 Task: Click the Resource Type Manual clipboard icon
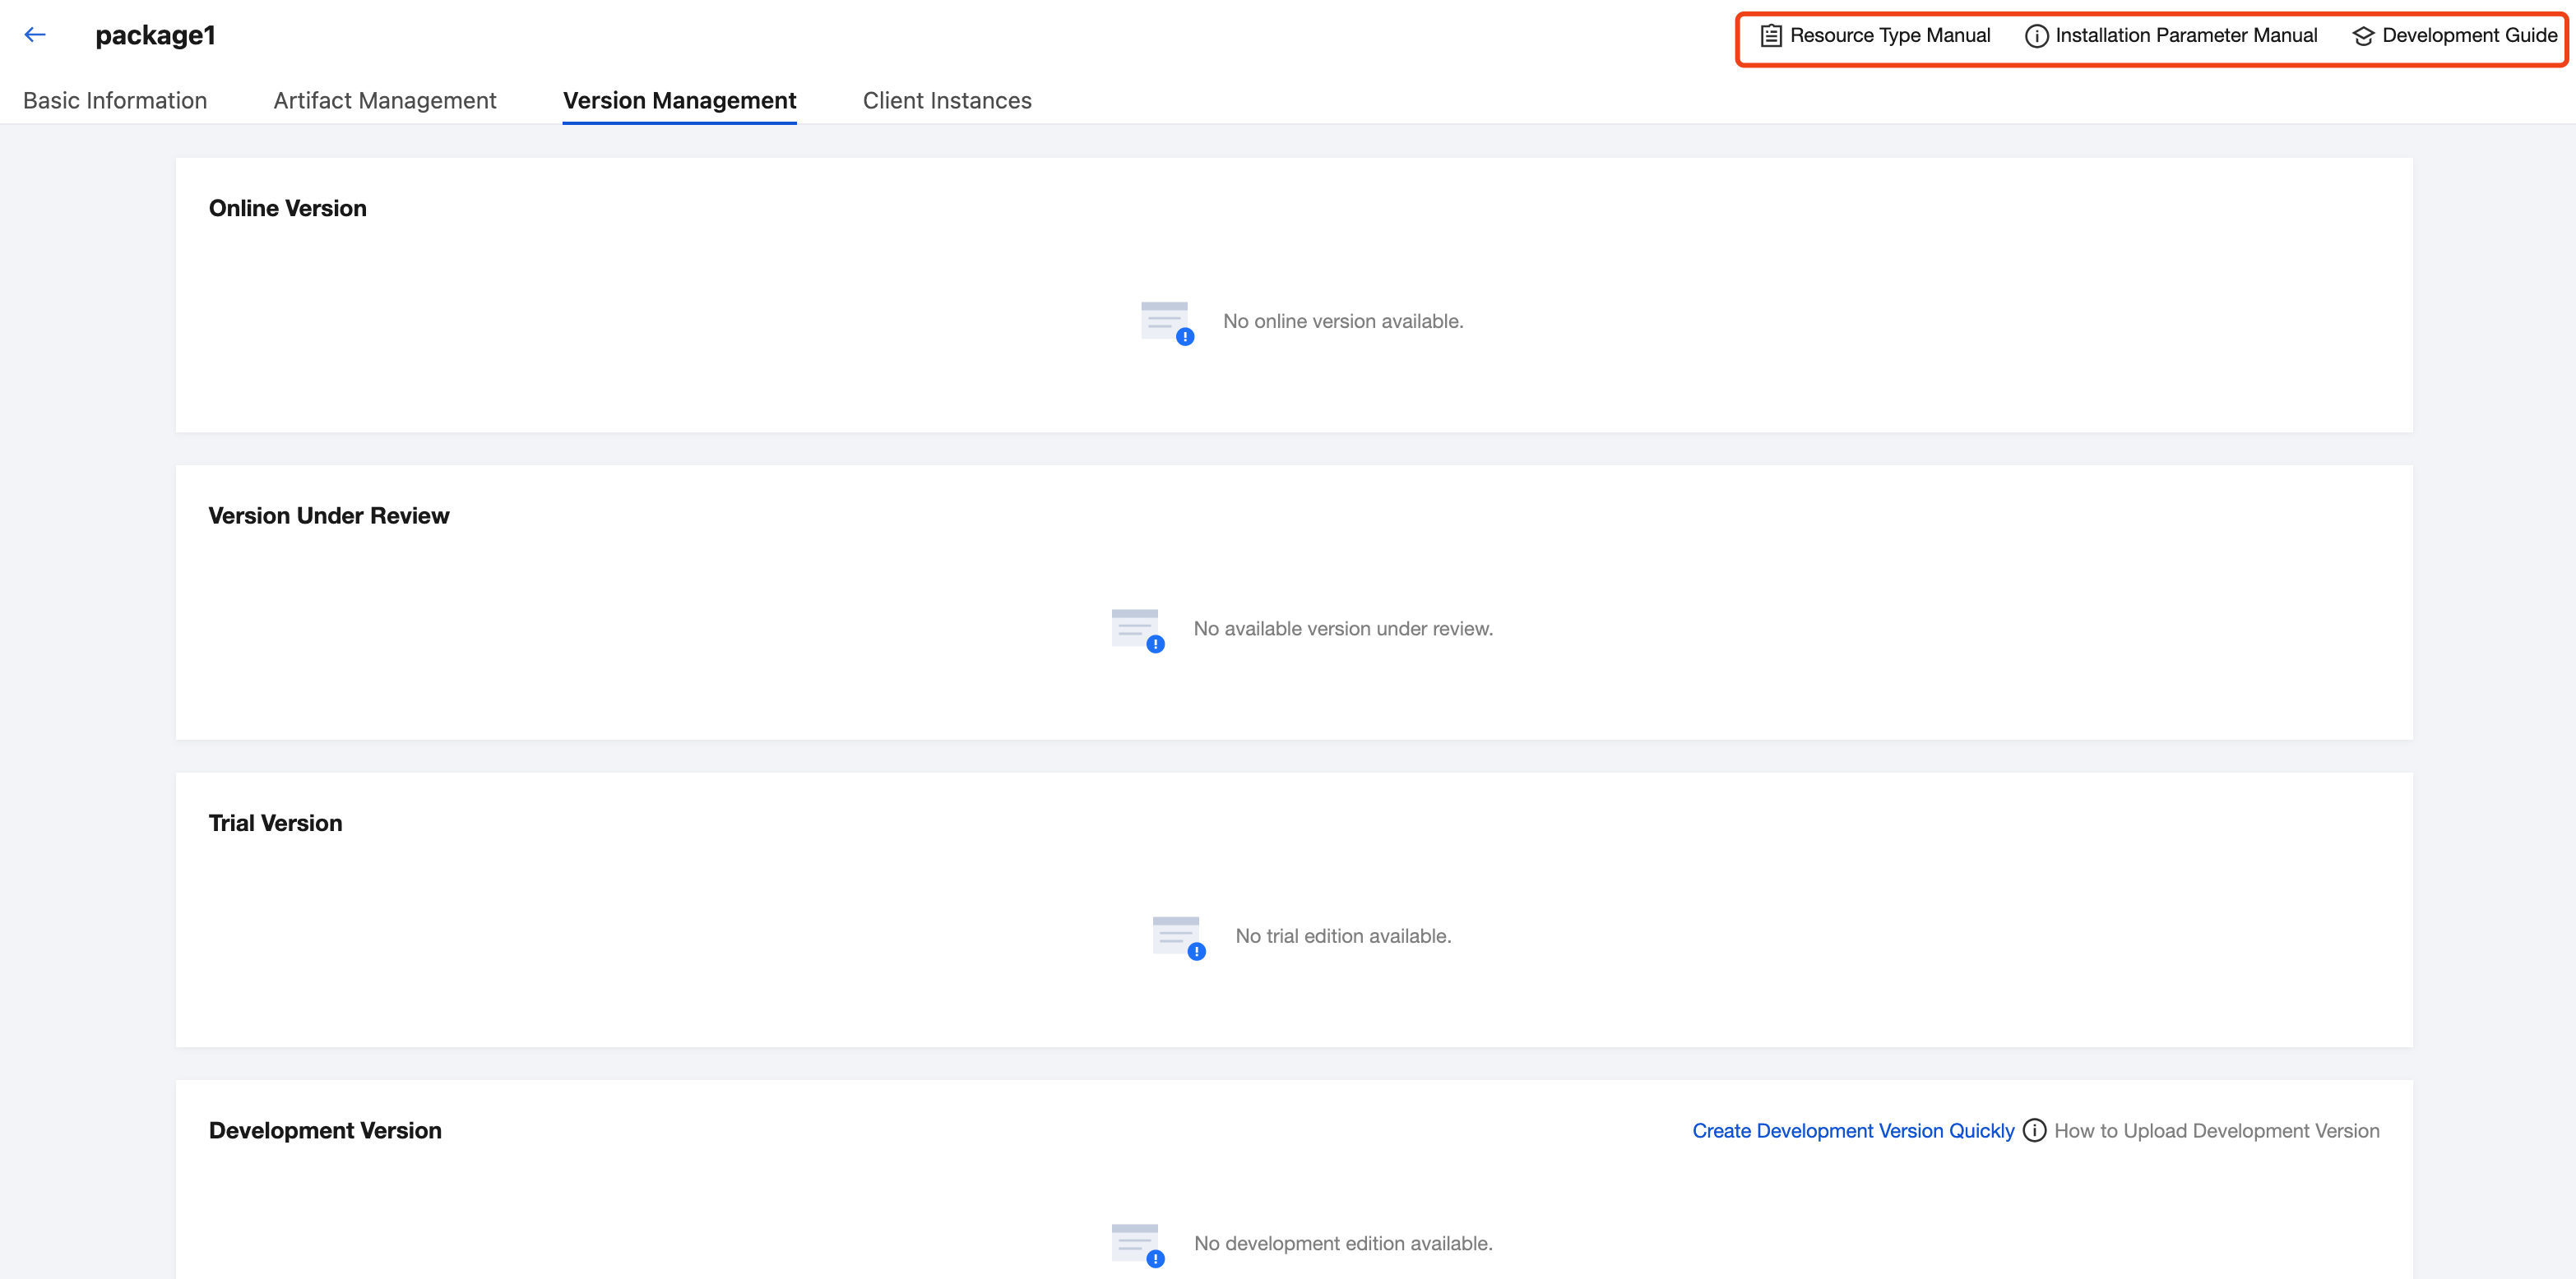tap(1770, 36)
